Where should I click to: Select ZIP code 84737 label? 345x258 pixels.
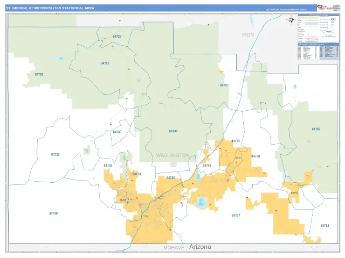[236, 216]
